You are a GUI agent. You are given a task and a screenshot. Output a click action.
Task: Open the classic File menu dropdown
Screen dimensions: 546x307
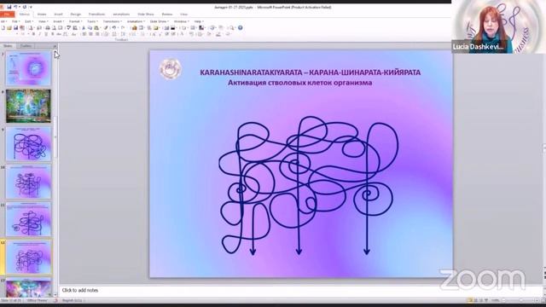[15, 21]
